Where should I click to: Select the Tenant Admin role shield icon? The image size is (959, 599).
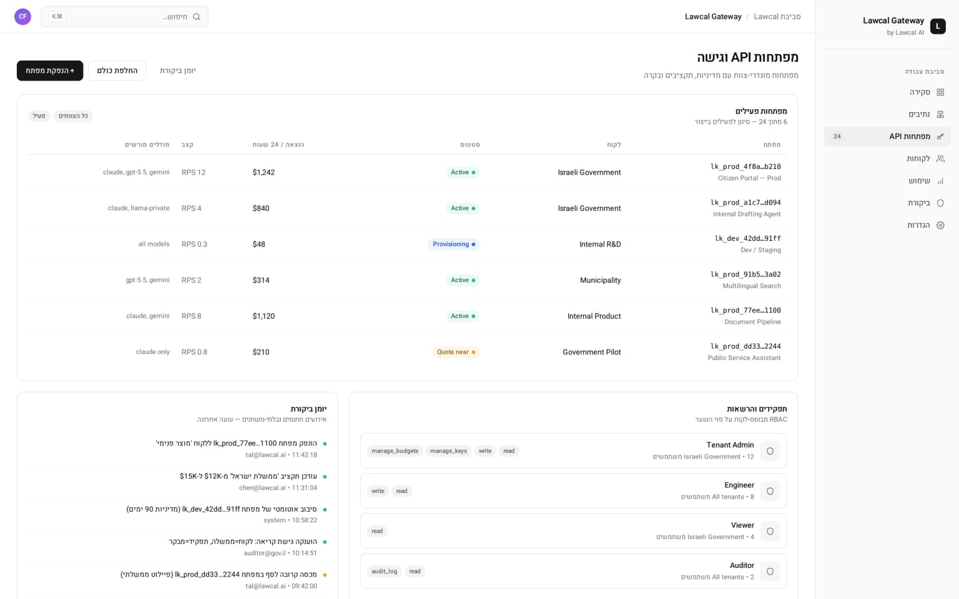tap(770, 451)
